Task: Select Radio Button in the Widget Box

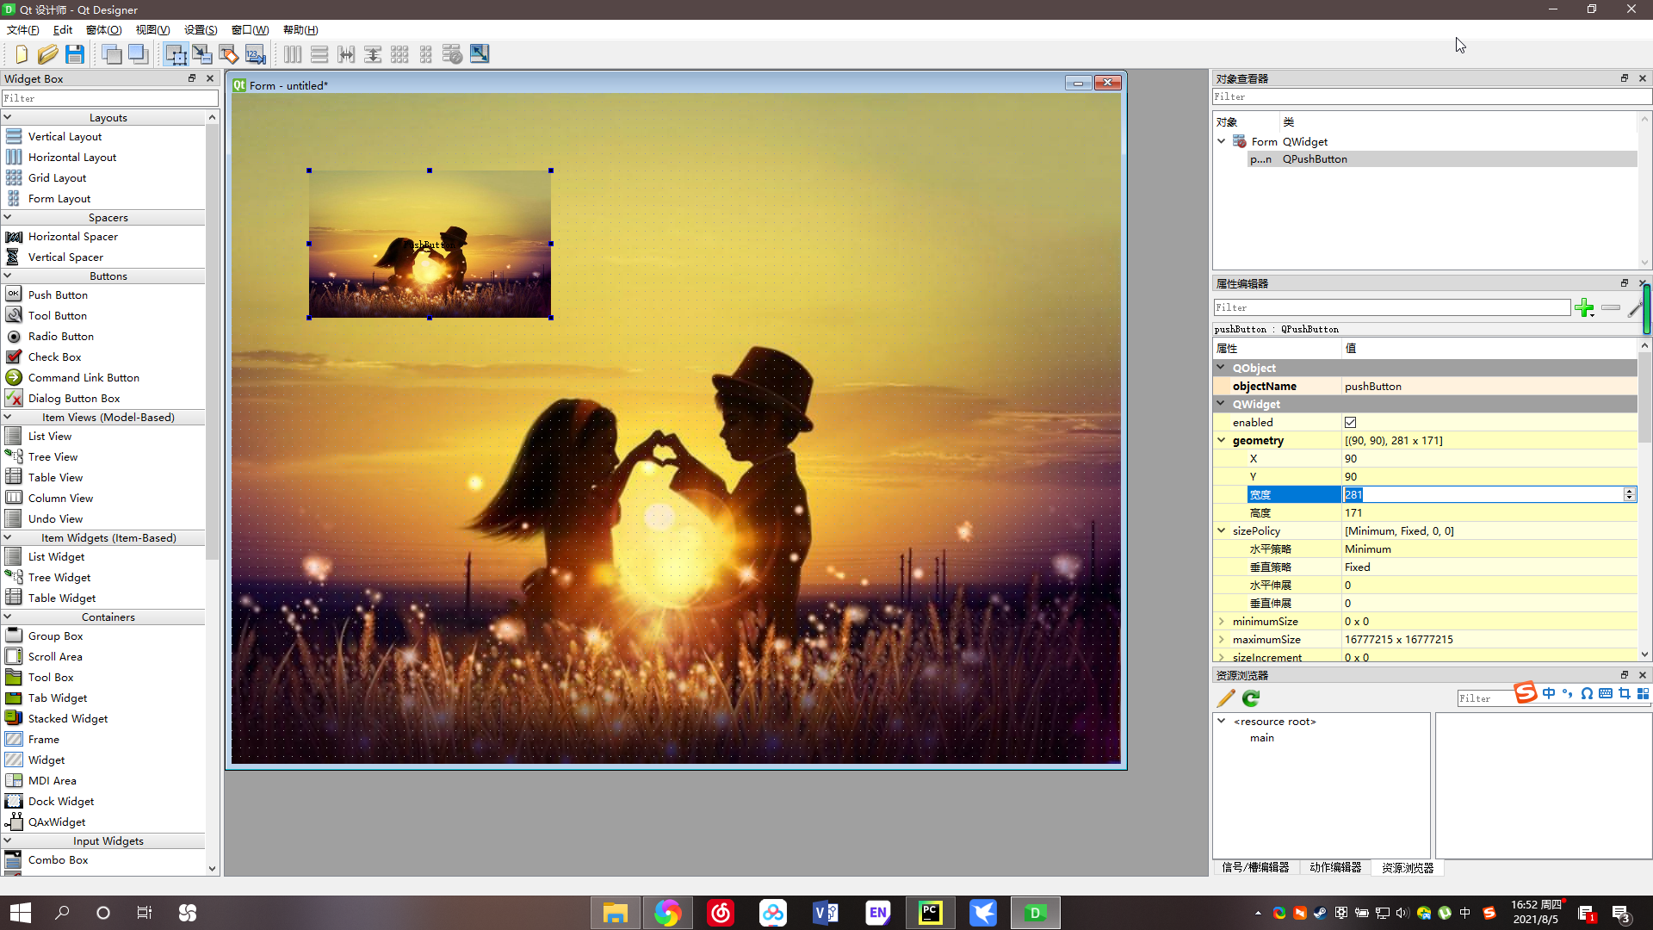Action: pyautogui.click(x=60, y=337)
